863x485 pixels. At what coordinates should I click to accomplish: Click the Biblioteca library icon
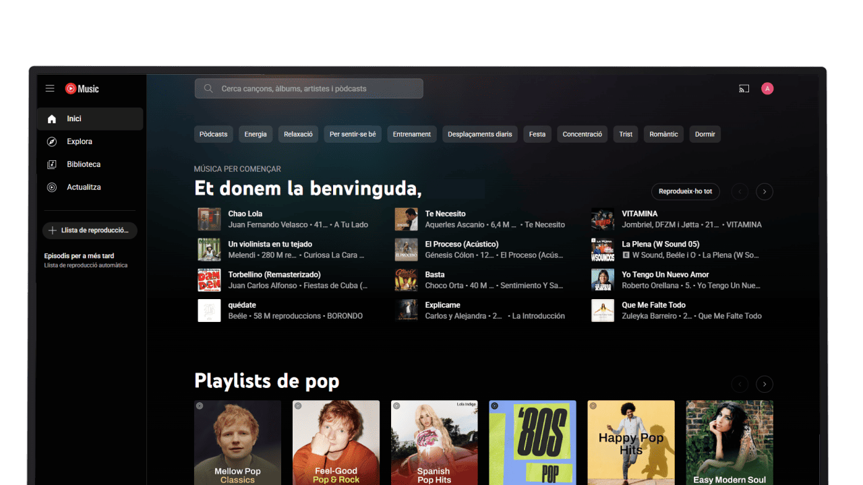tap(52, 164)
